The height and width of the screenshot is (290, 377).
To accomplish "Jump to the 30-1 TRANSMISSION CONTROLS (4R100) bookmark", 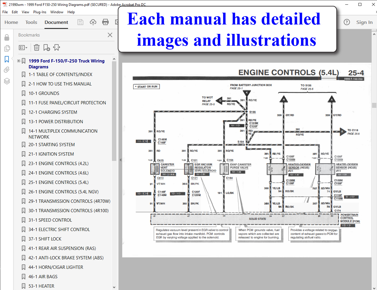I will click(x=68, y=211).
